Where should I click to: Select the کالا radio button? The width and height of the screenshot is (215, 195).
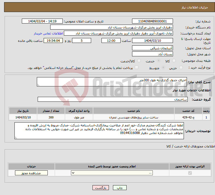[x=174, y=61]
